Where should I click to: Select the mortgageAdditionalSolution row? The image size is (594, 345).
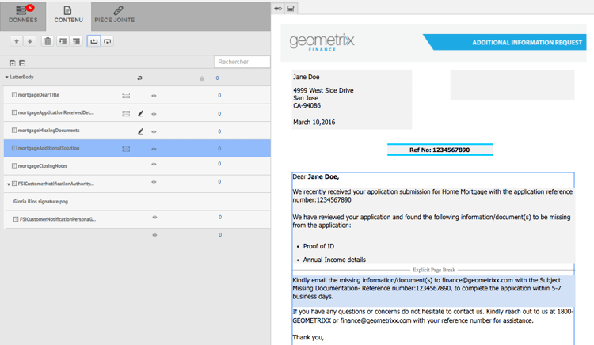click(137, 148)
